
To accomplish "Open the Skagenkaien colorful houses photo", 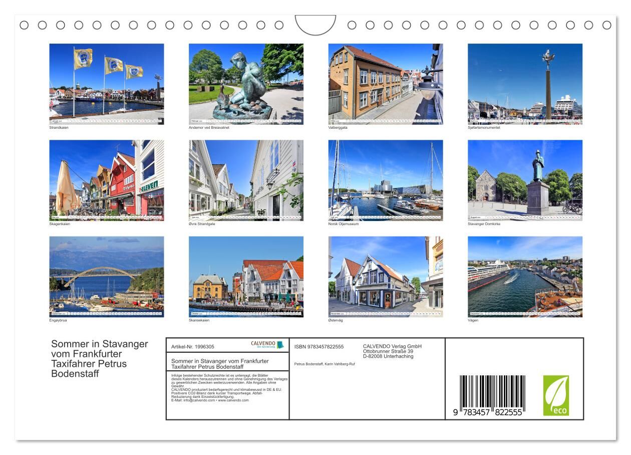I will (x=107, y=180).
